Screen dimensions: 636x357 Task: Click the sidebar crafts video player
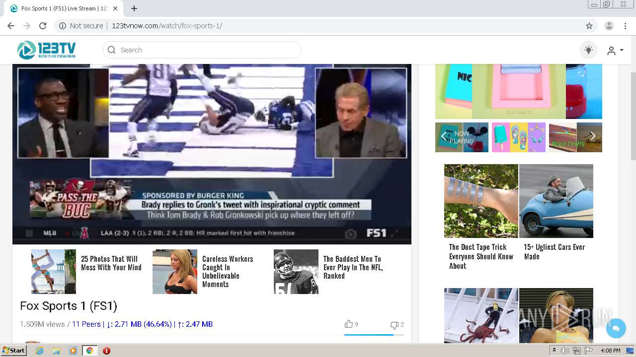click(x=519, y=91)
